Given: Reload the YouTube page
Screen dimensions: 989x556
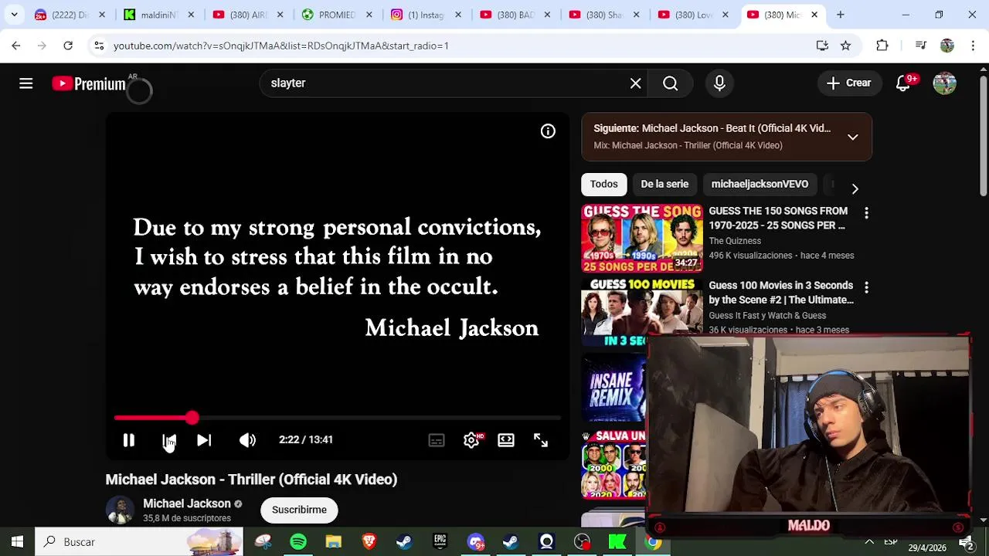Looking at the screenshot, I should (68, 46).
